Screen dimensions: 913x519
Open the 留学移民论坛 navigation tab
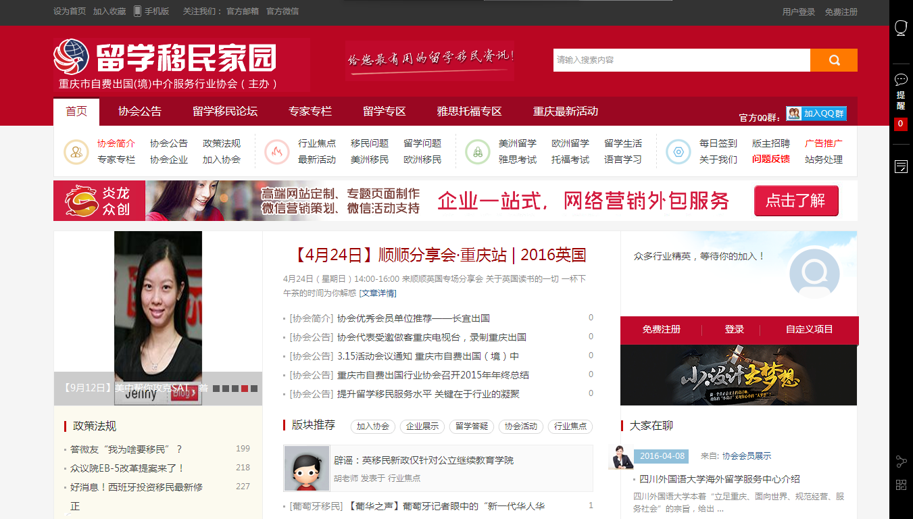pos(225,112)
